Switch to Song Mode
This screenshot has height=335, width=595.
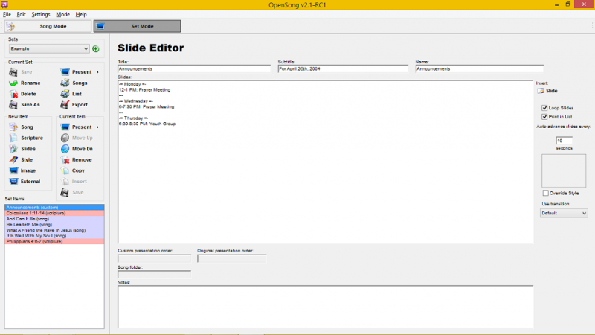click(x=46, y=26)
